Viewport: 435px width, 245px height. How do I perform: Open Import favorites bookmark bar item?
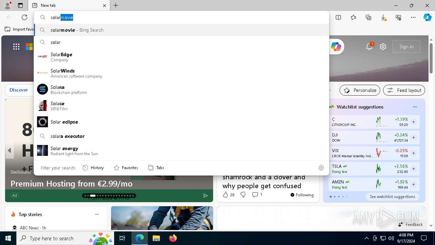[x=19, y=29]
